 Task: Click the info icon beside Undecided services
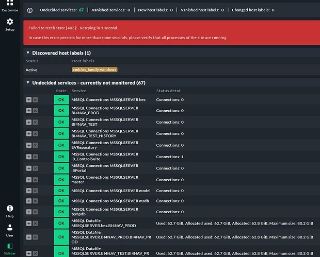(x=30, y=10)
